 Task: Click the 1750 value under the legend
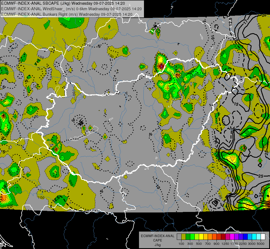click(x=234, y=244)
